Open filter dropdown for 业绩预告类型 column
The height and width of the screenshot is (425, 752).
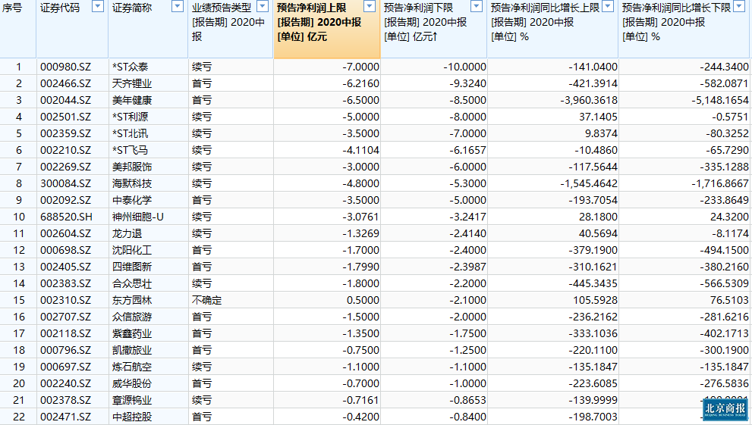click(263, 6)
